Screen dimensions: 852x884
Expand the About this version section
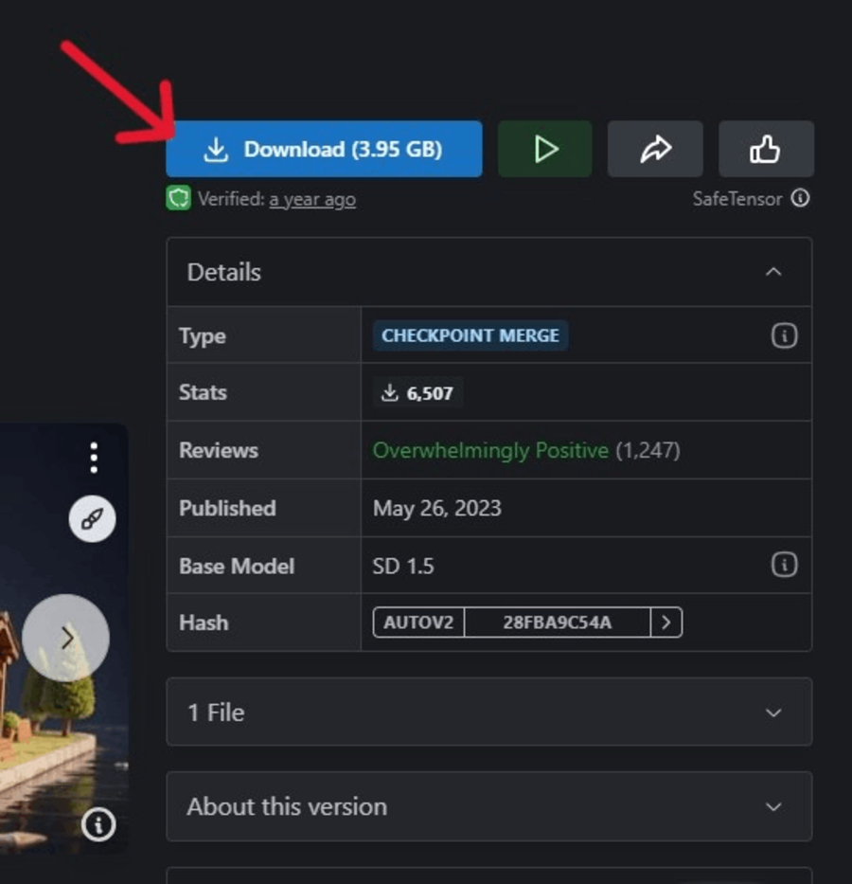pyautogui.click(x=488, y=806)
